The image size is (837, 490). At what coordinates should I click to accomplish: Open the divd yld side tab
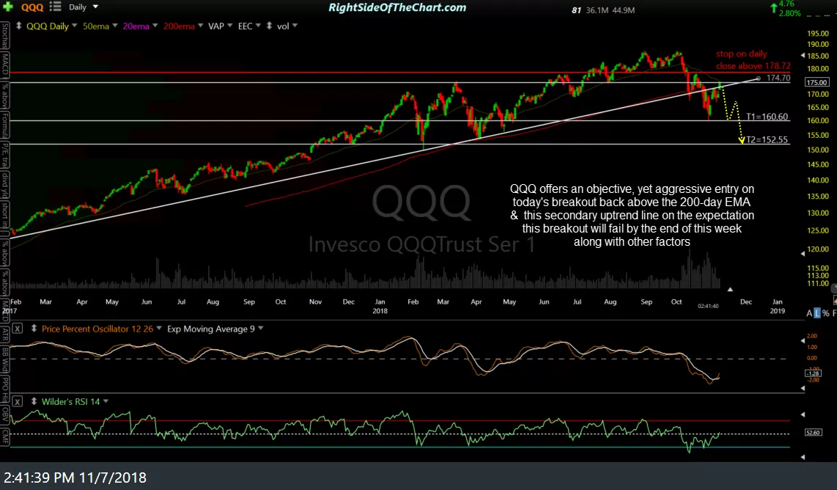[x=5, y=185]
